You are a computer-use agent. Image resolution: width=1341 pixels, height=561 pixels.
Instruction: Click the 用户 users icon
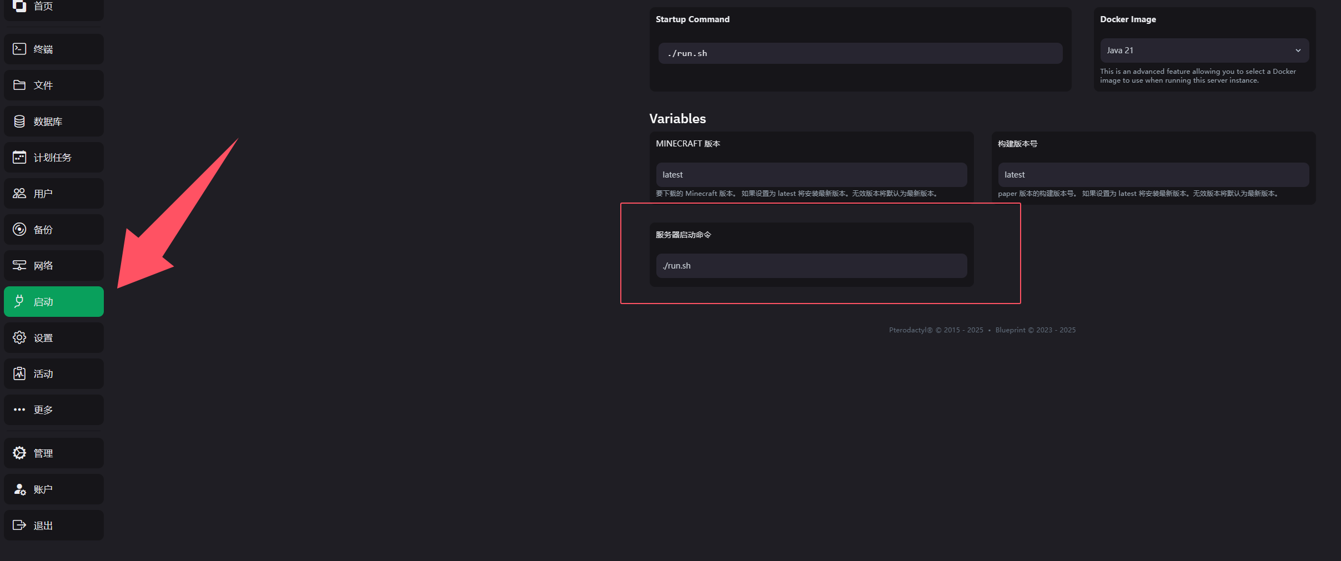coord(19,193)
